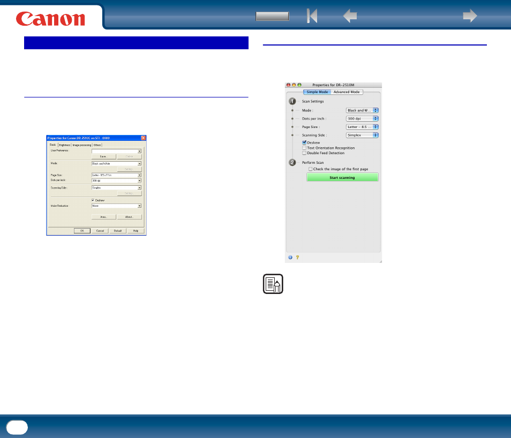Open the Moire Reduction dropdown set to None
The height and width of the screenshot is (438, 511).
(116, 206)
